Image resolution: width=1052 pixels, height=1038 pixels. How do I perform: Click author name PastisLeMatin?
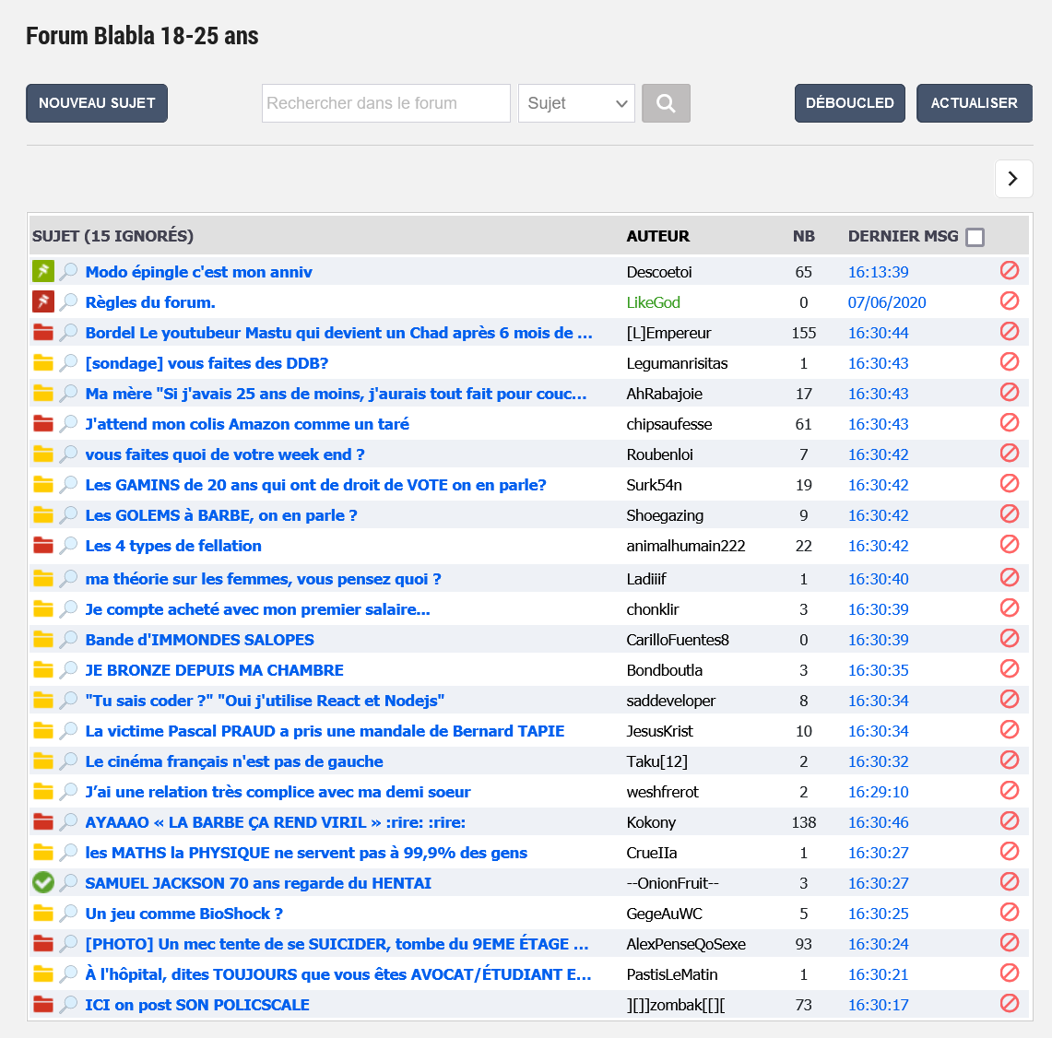pyautogui.click(x=672, y=974)
